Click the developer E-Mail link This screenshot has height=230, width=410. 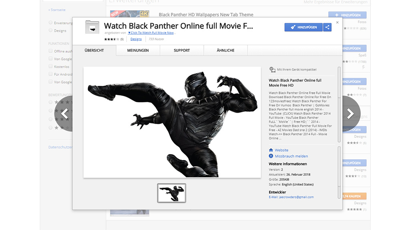[291, 197]
